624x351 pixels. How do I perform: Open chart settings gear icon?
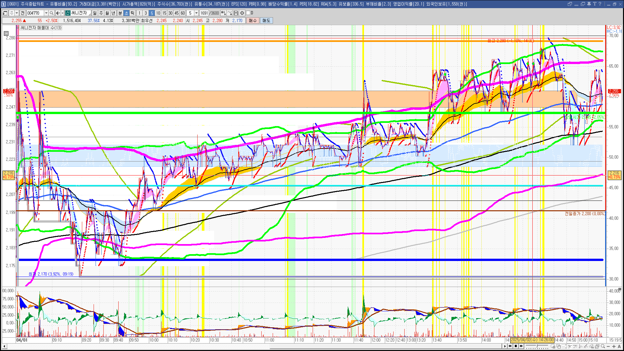coord(242,13)
